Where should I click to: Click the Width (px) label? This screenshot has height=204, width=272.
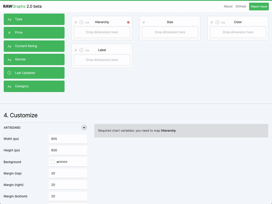(11, 139)
